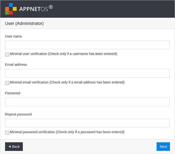Click the arrow icon on Back button
Viewport: 175px width, 154px height.
[10, 147]
